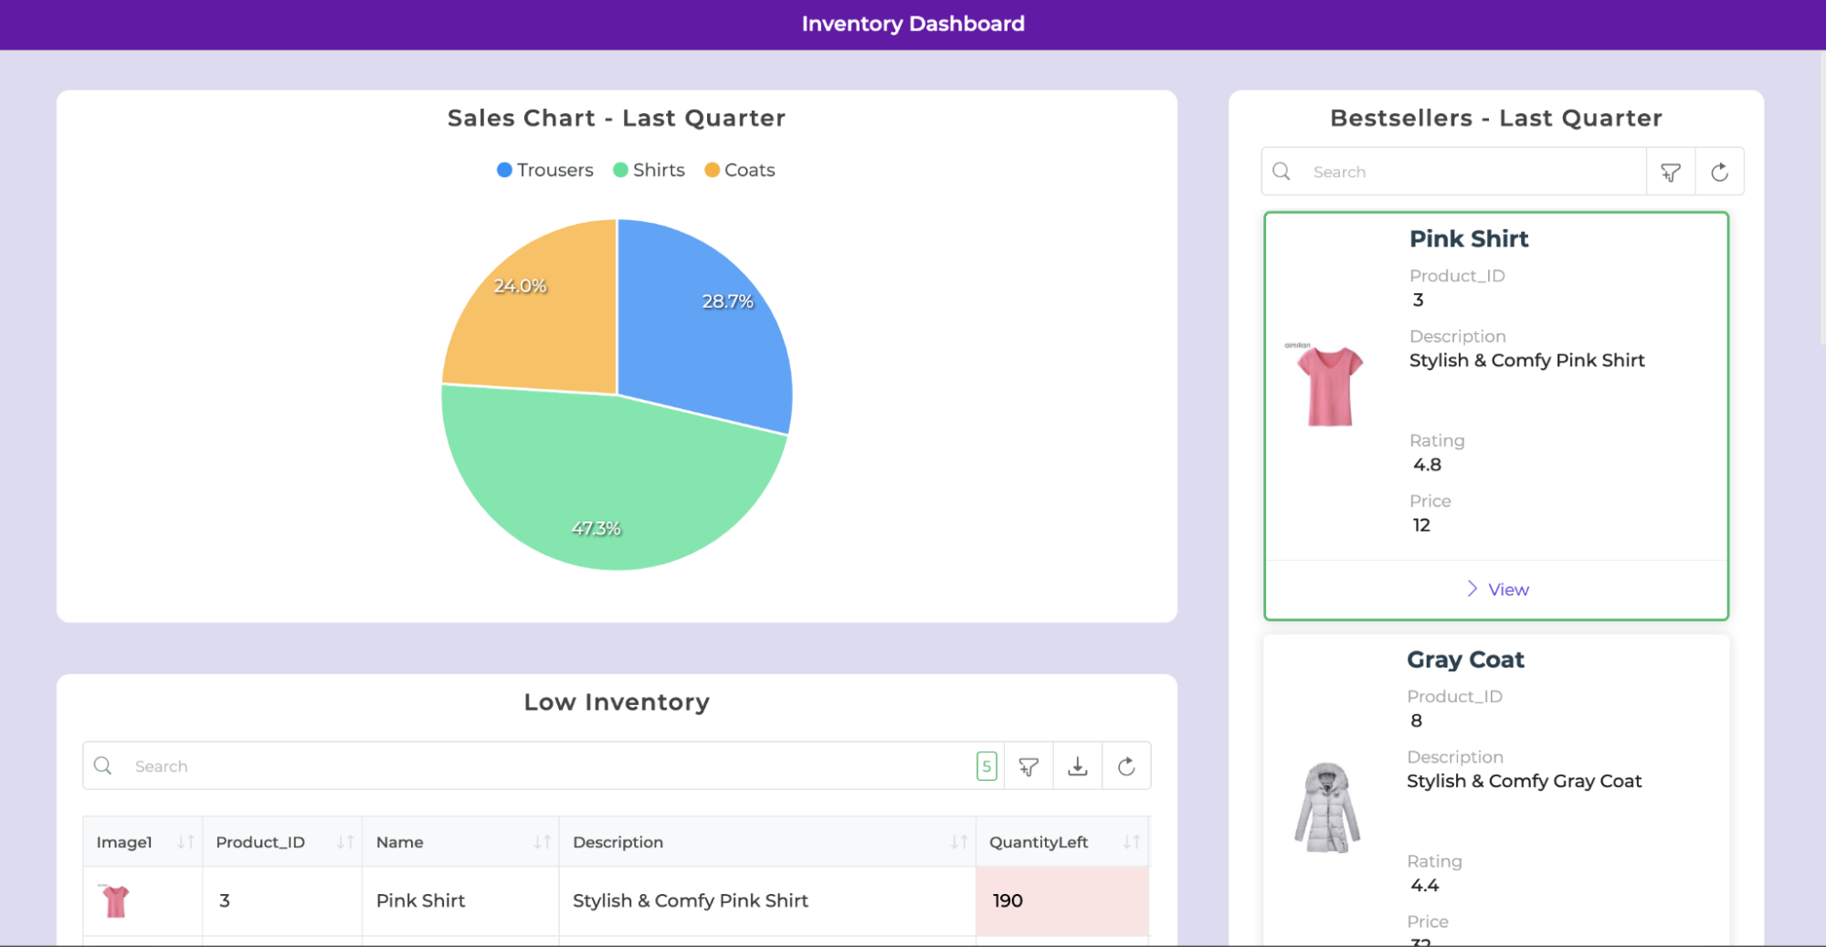Sort the table by Product_ID column
This screenshot has height=947, width=1826.
point(343,841)
